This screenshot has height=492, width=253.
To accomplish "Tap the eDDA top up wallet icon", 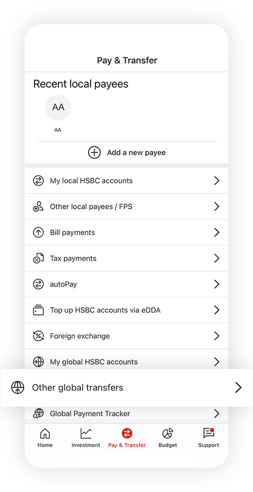I will (x=38, y=310).
